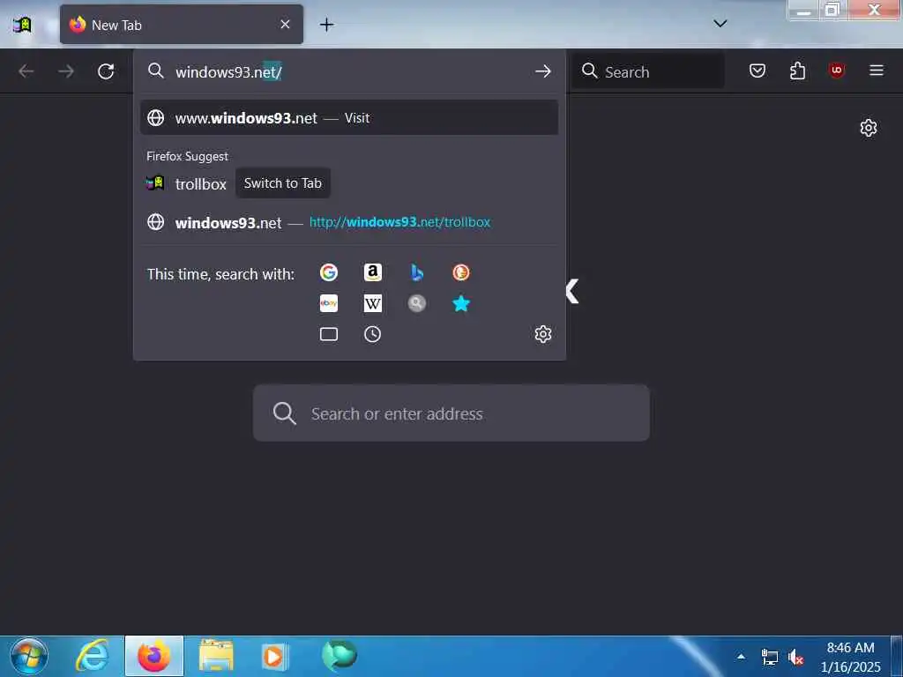This screenshot has width=903, height=677.
Task: Search with Amazon this time
Action: click(373, 272)
